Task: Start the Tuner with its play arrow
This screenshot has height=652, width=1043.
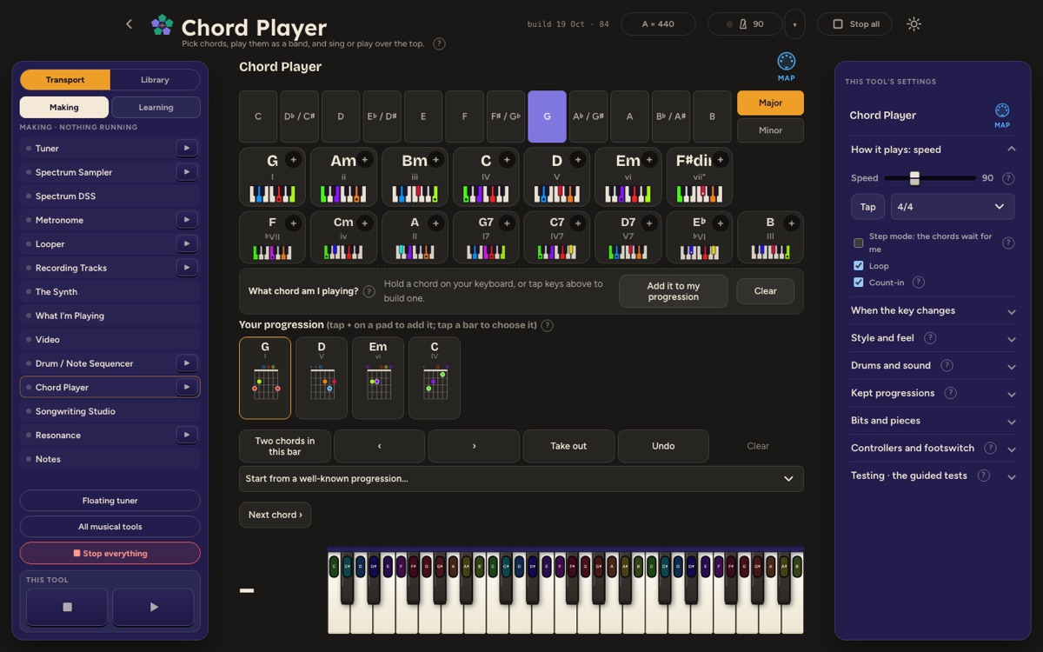Action: click(186, 149)
